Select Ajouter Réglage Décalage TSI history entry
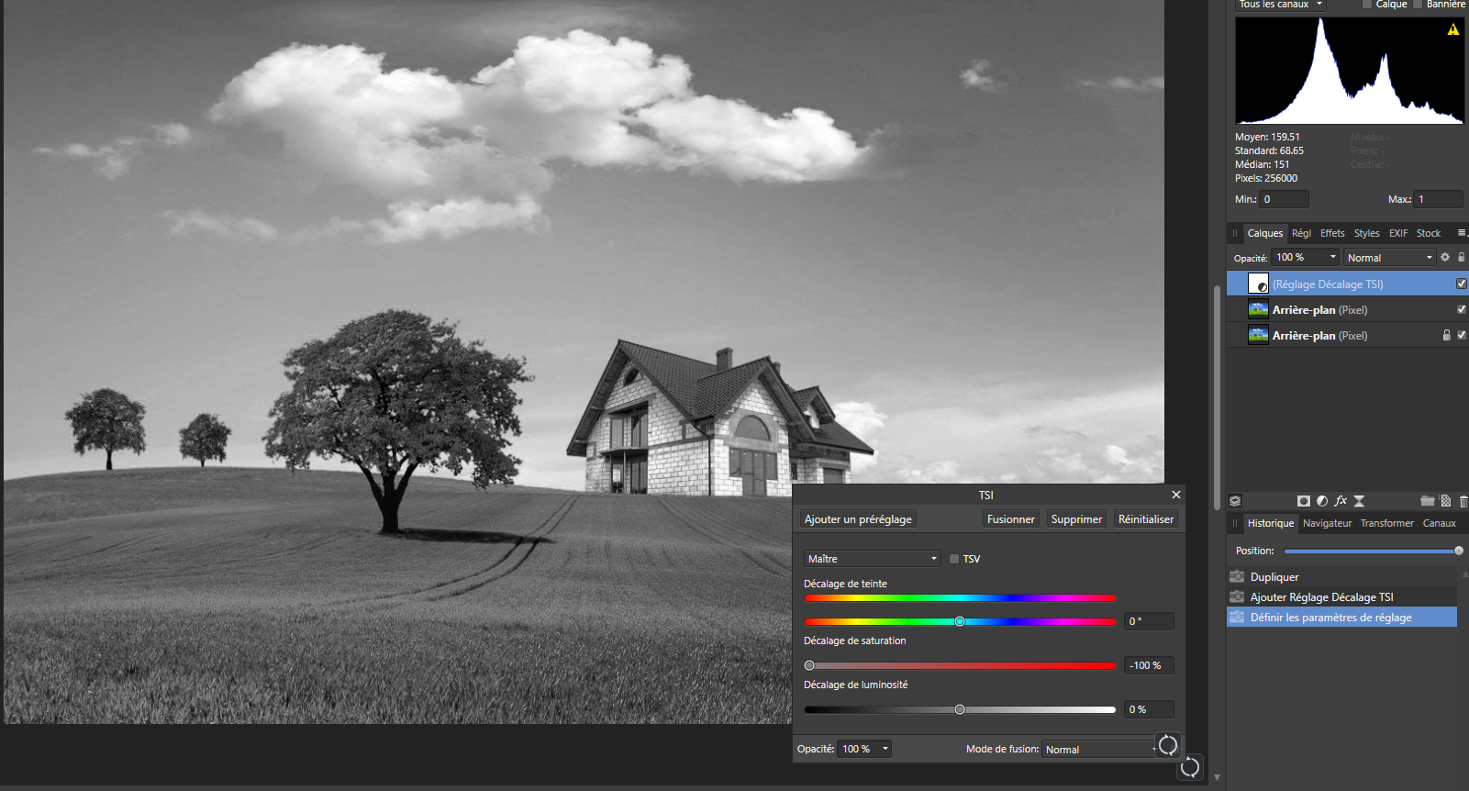Image resolution: width=1469 pixels, height=791 pixels. pos(1342,597)
